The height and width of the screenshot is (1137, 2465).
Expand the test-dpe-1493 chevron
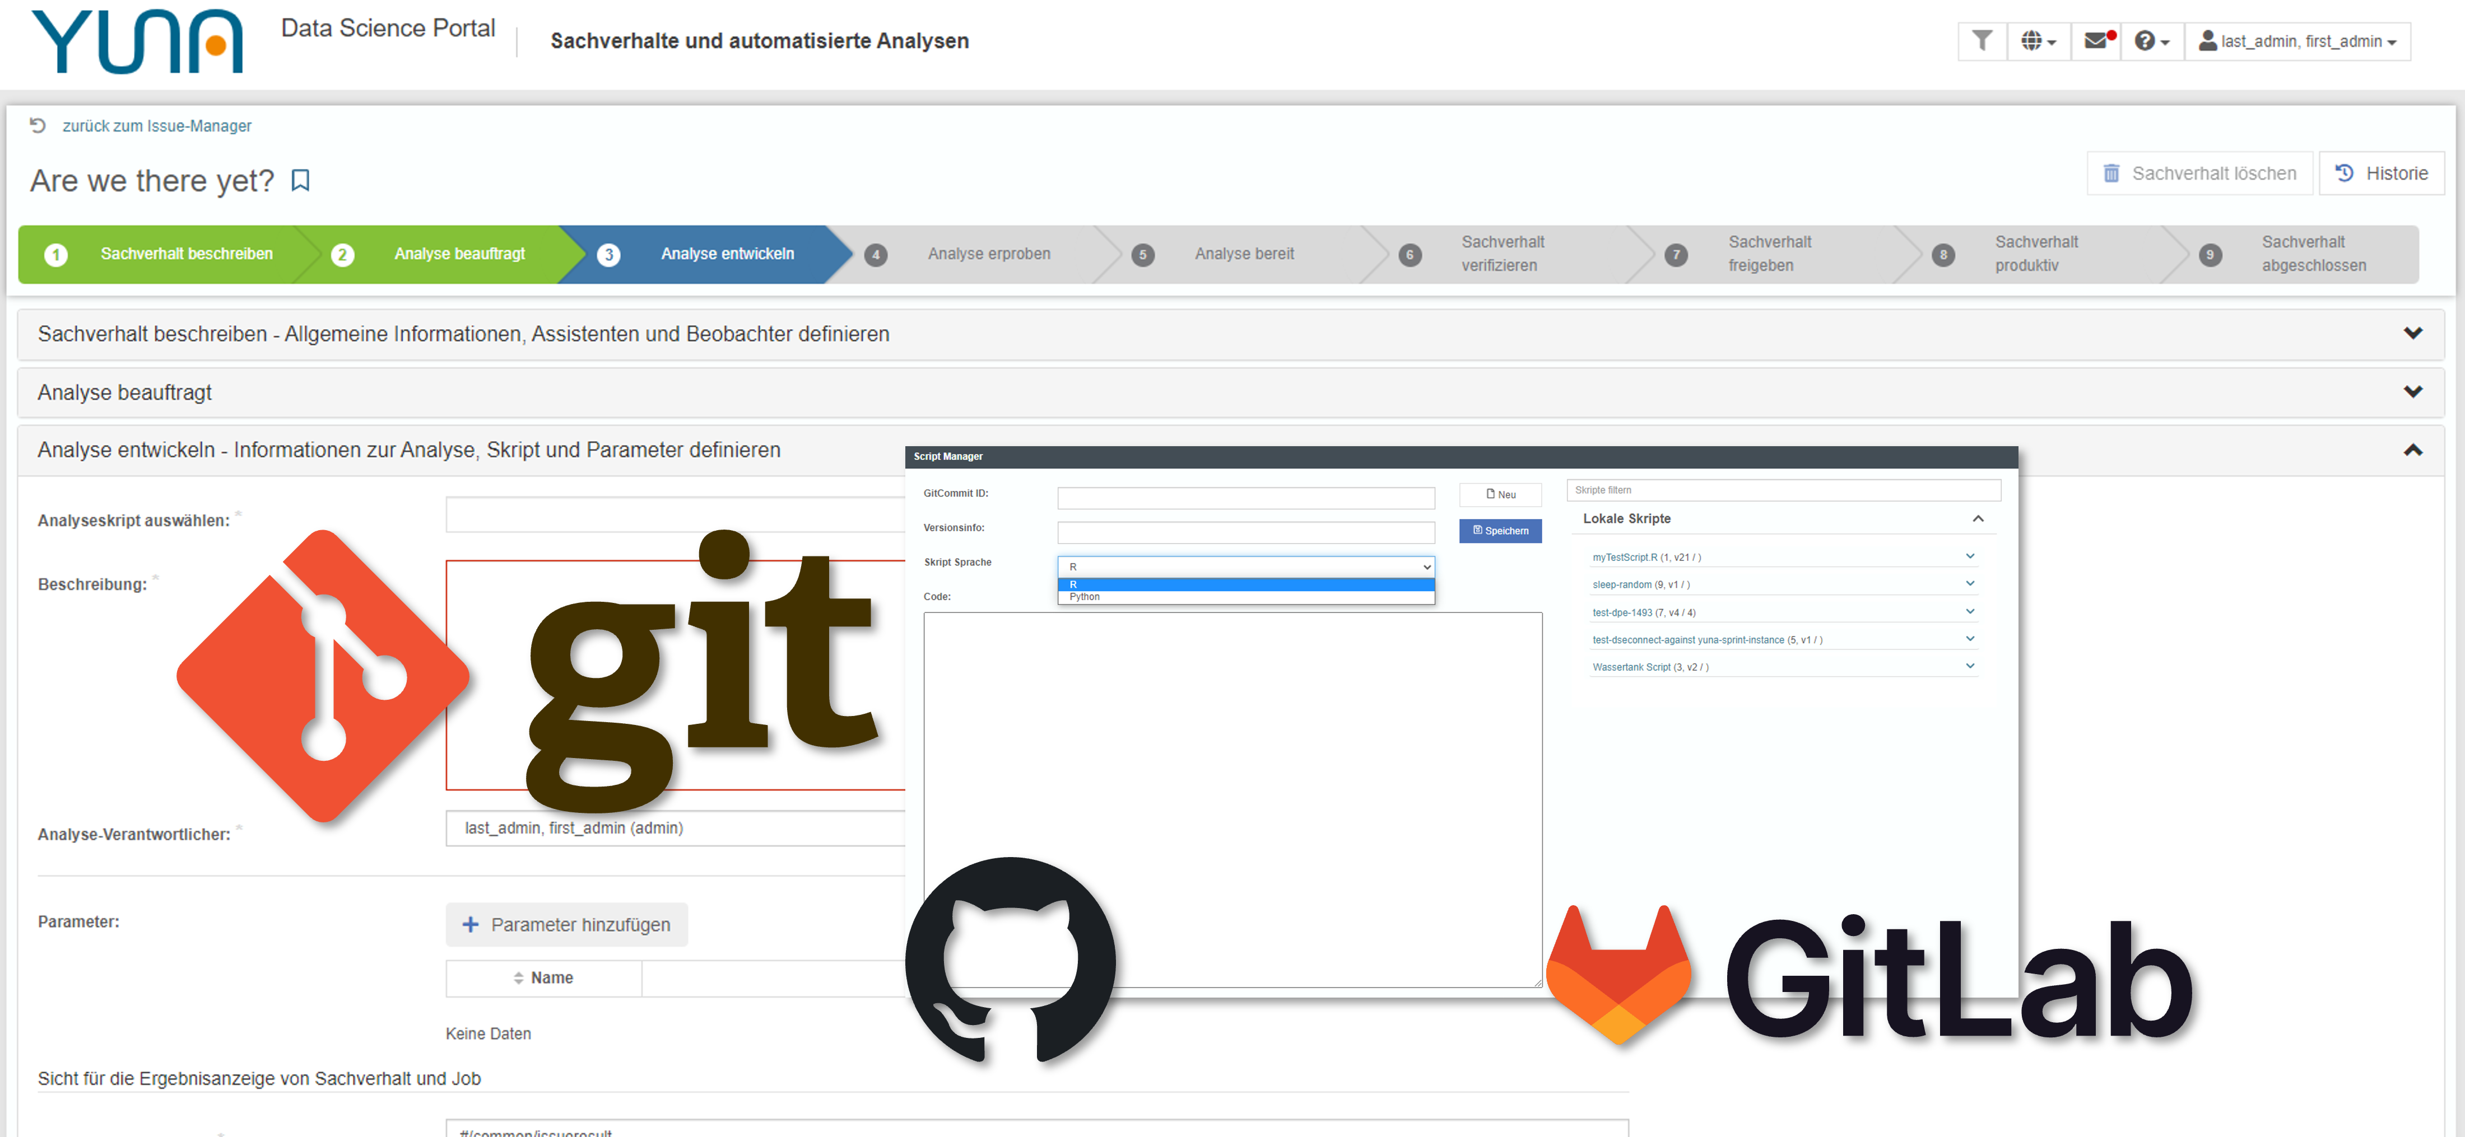pyautogui.click(x=1969, y=611)
